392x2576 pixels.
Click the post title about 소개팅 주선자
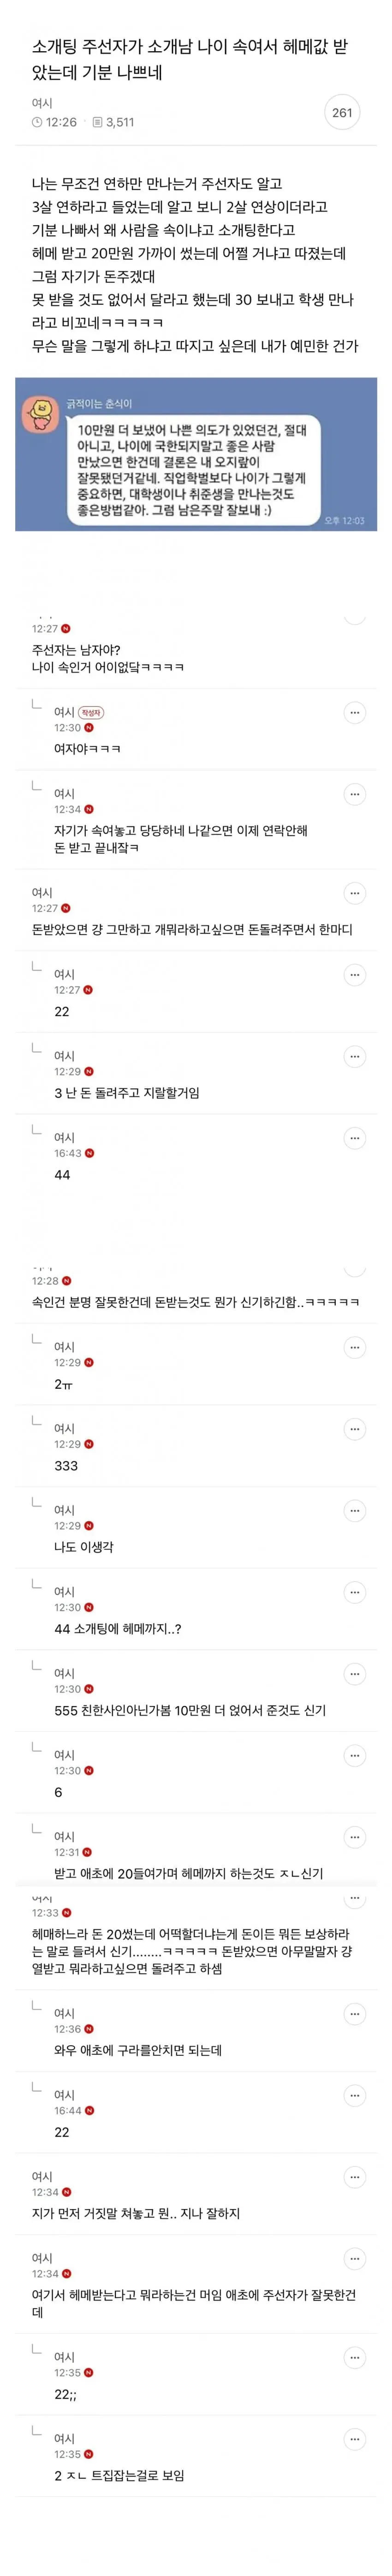[x=190, y=60]
